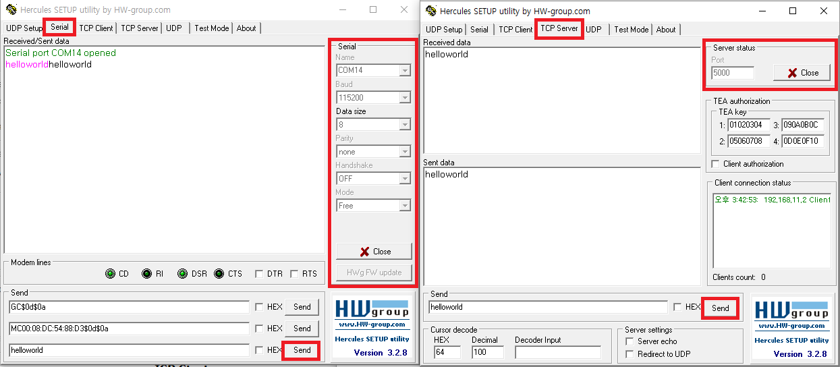Enable the DTR checkbox
This screenshot has width=840, height=367.
click(259, 274)
